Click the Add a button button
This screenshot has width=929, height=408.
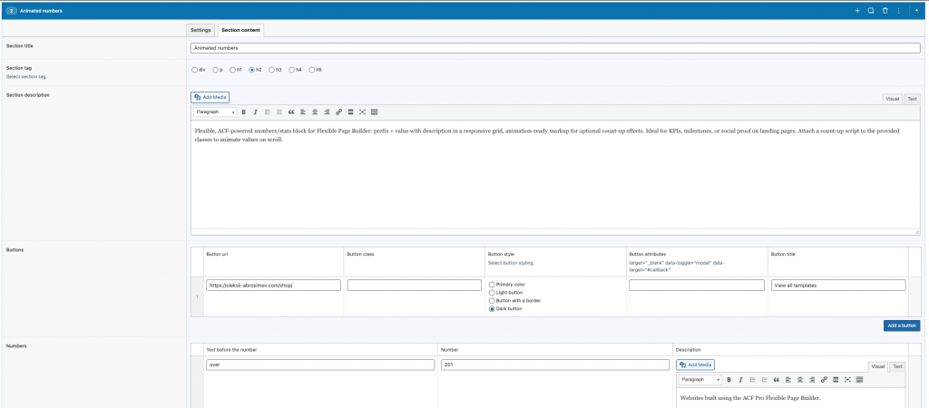click(x=902, y=325)
